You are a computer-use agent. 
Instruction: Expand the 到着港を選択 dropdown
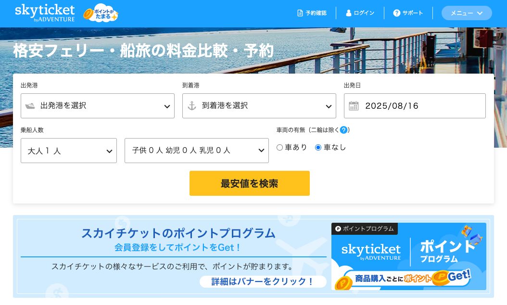tap(259, 106)
